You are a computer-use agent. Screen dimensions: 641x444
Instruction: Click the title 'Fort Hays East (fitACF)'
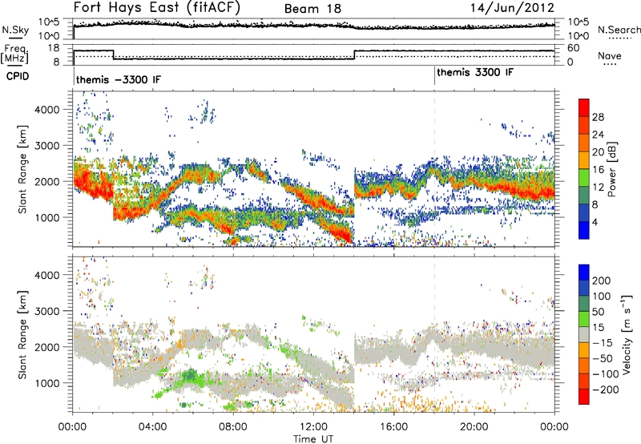(x=157, y=8)
